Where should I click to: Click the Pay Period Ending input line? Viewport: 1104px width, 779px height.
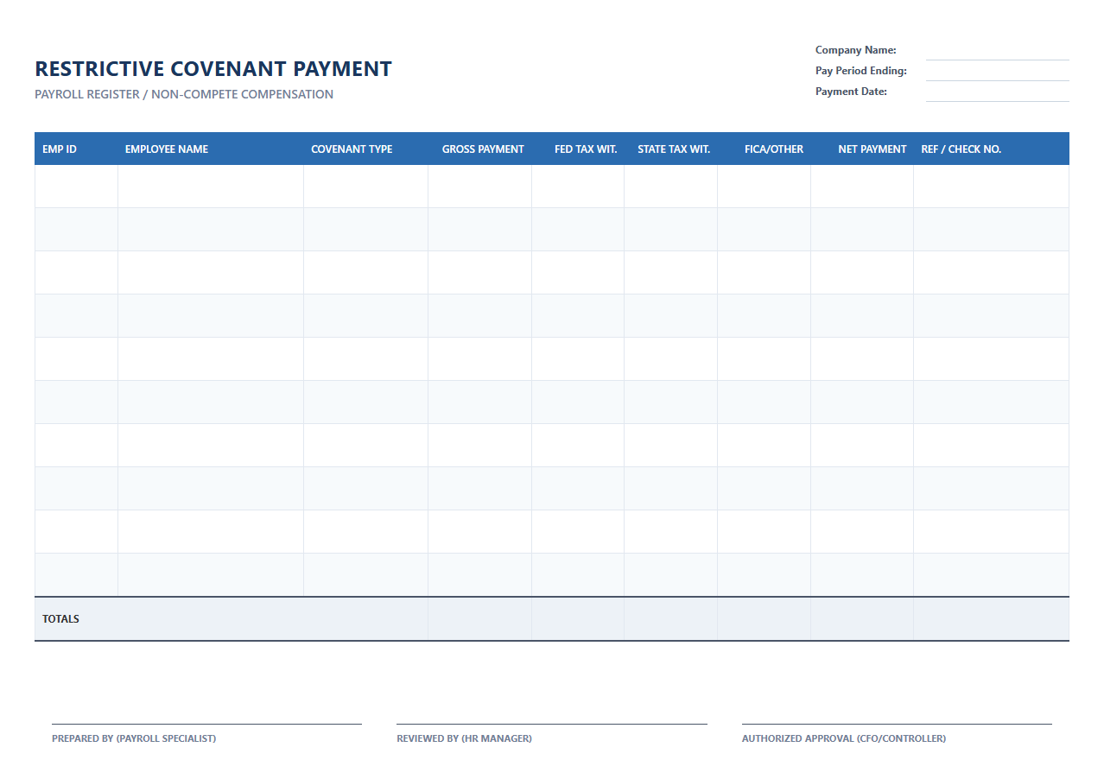[x=997, y=72]
